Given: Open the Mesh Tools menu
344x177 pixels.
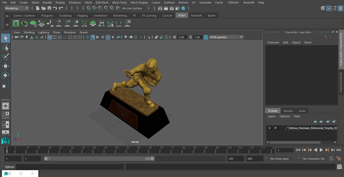Looking at the screenshot, I should pyautogui.click(x=119, y=3).
